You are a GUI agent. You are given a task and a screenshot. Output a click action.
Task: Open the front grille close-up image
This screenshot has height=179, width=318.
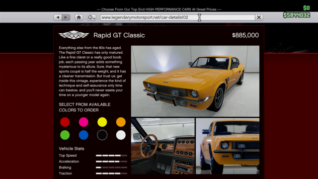(x=228, y=146)
